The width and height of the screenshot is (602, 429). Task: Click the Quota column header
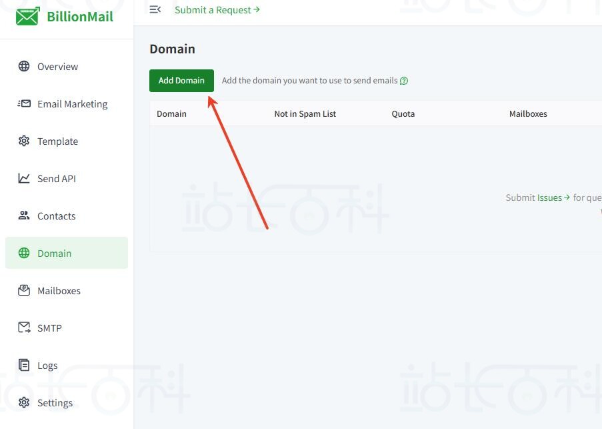coord(403,113)
